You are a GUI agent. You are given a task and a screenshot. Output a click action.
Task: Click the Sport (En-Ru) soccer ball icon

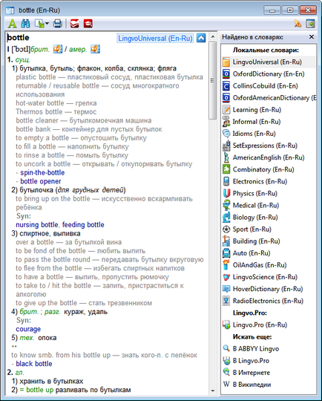[226, 229]
